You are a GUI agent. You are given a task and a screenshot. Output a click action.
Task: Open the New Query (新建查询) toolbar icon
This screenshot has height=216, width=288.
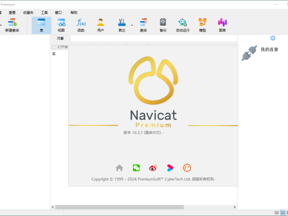(x=12, y=25)
